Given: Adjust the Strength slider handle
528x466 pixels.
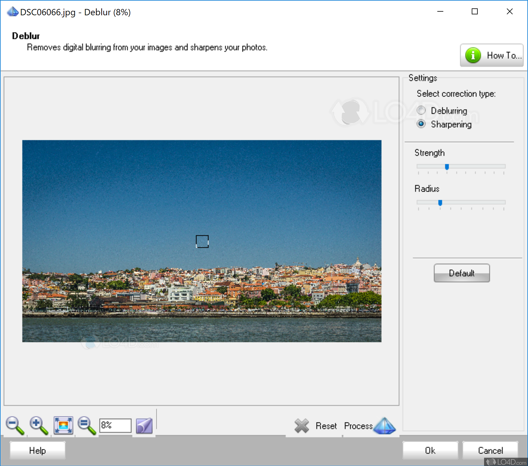Looking at the screenshot, I should pos(447,167).
